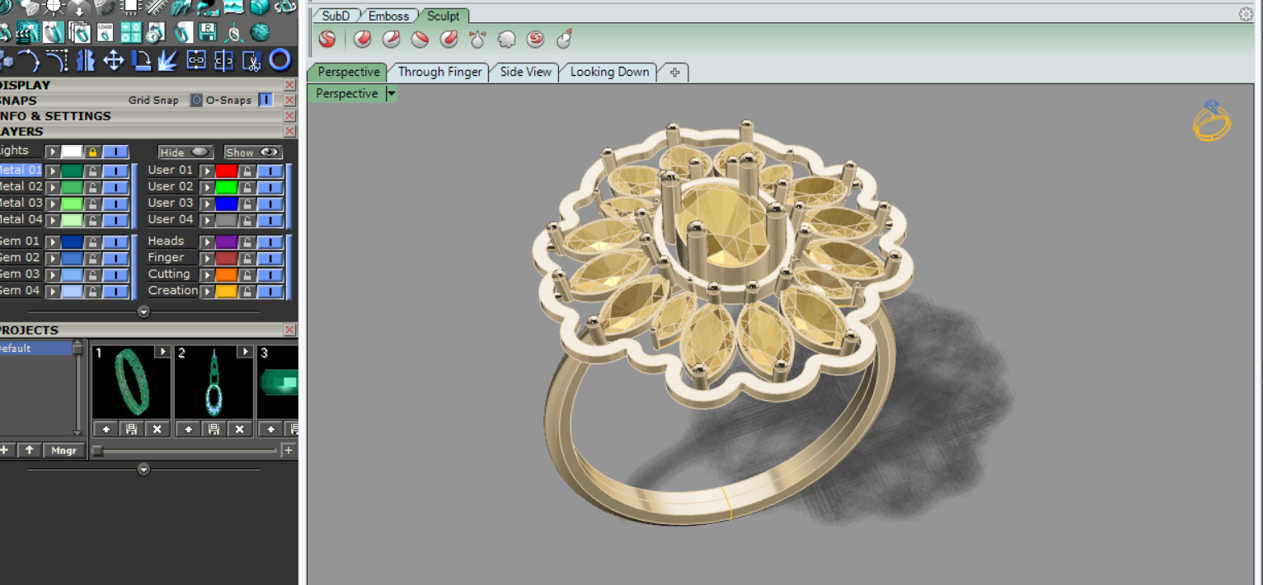The image size is (1263, 585).
Task: Select project thumbnail 2 pendant preview
Action: [214, 383]
